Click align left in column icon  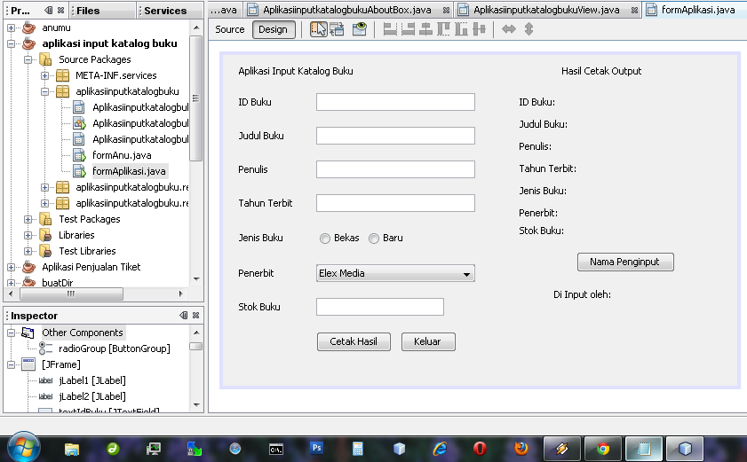[x=390, y=29]
